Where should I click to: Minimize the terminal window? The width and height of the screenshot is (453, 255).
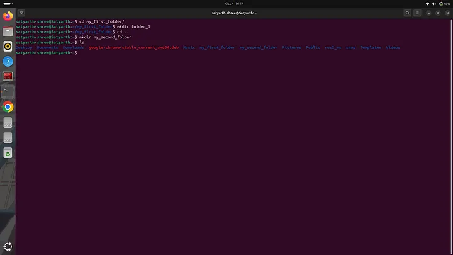[x=428, y=13]
